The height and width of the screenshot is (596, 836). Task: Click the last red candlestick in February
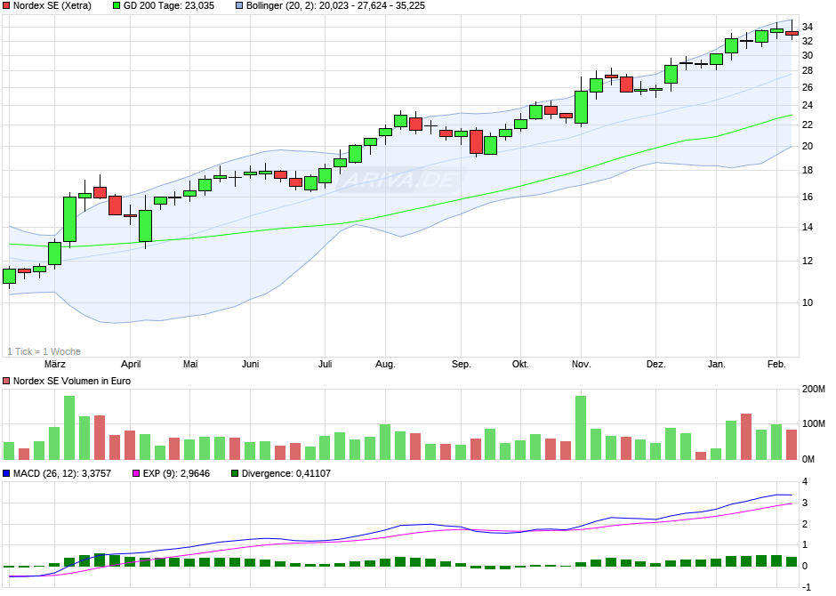(792, 33)
